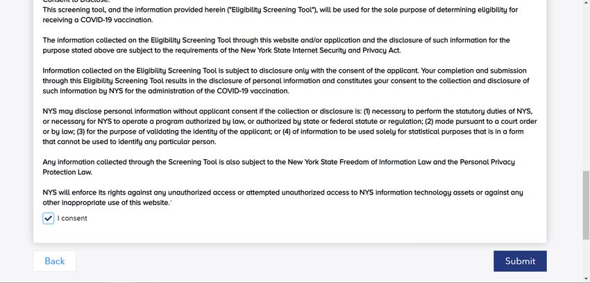Screen dimensions: 590x283
Task: Go back using the Back button
Action: click(55, 261)
